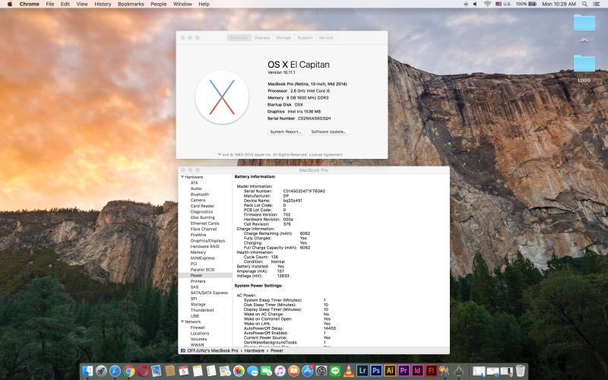This screenshot has height=380, width=608.
Task: Select Card Reader in the sidebar
Action: (x=202, y=206)
